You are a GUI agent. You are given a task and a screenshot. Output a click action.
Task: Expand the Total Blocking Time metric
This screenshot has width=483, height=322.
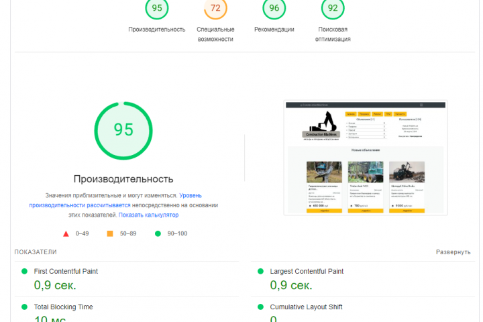(x=127, y=310)
